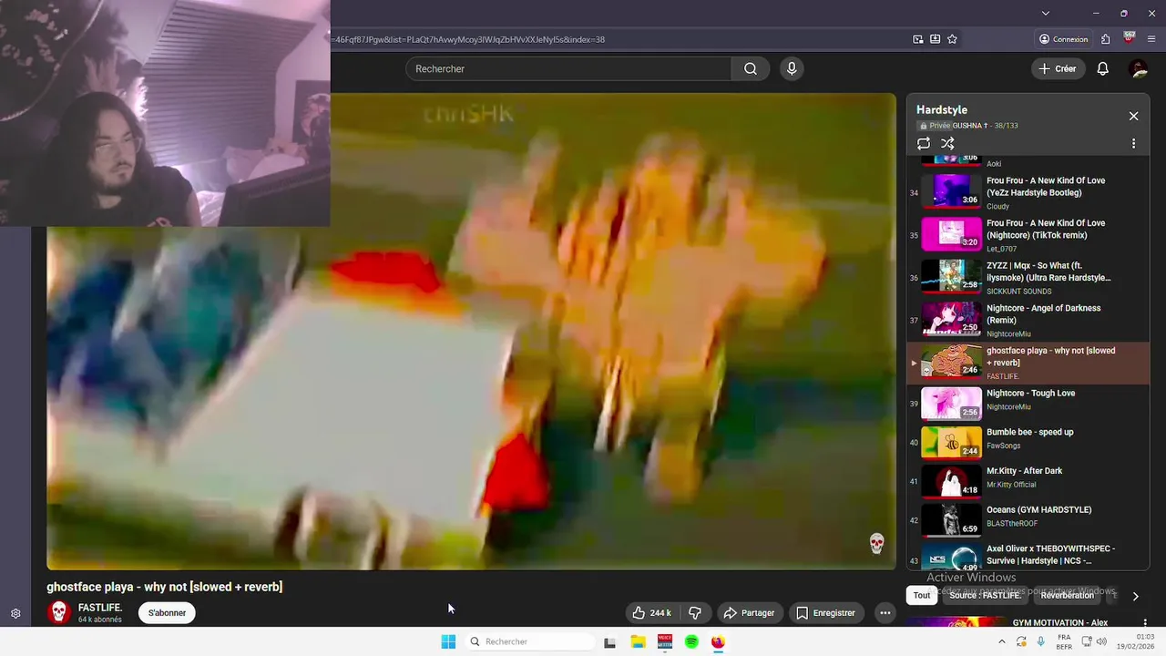Open the Windows Start menu
This screenshot has height=656, width=1166.
448,641
